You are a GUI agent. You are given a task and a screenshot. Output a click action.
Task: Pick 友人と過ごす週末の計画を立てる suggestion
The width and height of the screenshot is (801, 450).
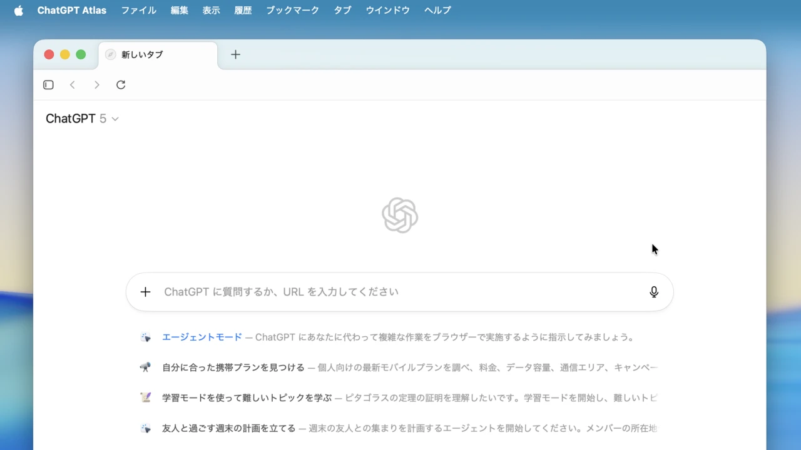228,428
